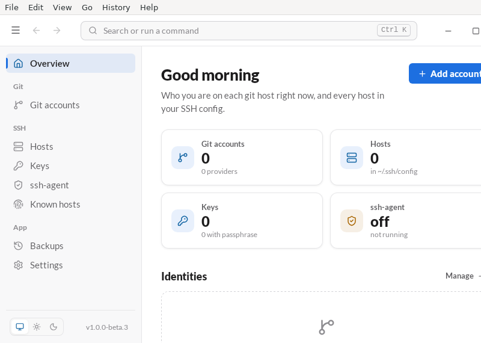Click the Add account button
The image size is (481, 343).
coord(445,73)
